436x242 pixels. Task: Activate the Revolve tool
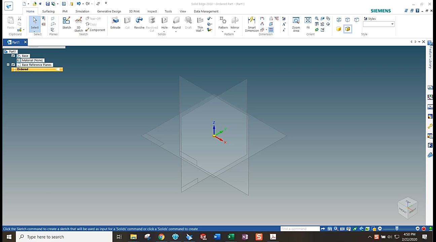[x=139, y=23]
